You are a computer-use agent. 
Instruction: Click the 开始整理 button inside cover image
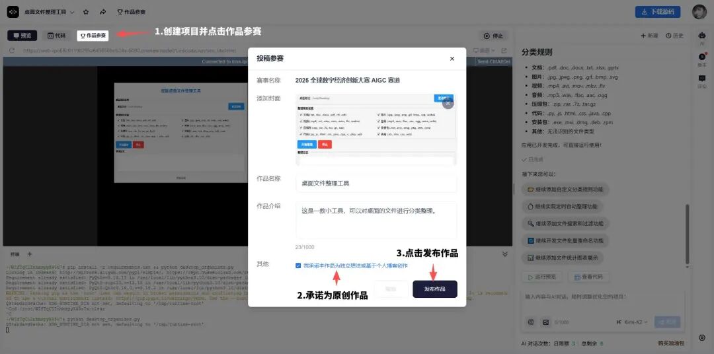307,144
